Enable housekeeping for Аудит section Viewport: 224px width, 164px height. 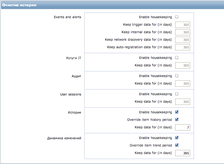pos(177,76)
